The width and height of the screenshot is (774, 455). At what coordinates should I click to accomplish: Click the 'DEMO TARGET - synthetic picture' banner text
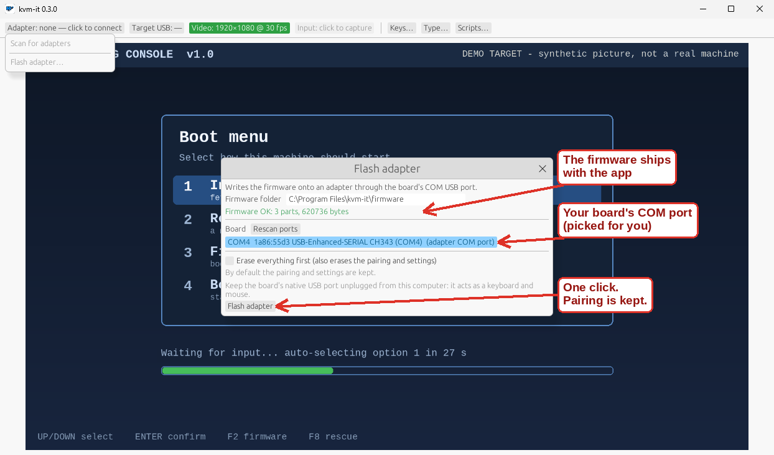pyautogui.click(x=600, y=54)
